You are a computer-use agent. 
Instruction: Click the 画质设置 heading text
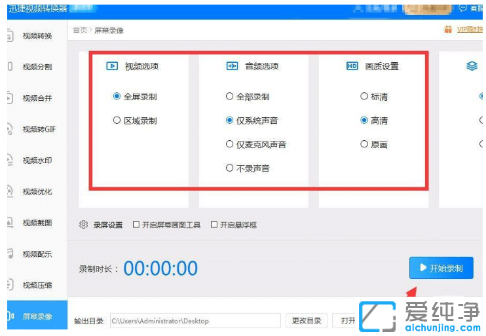point(382,66)
